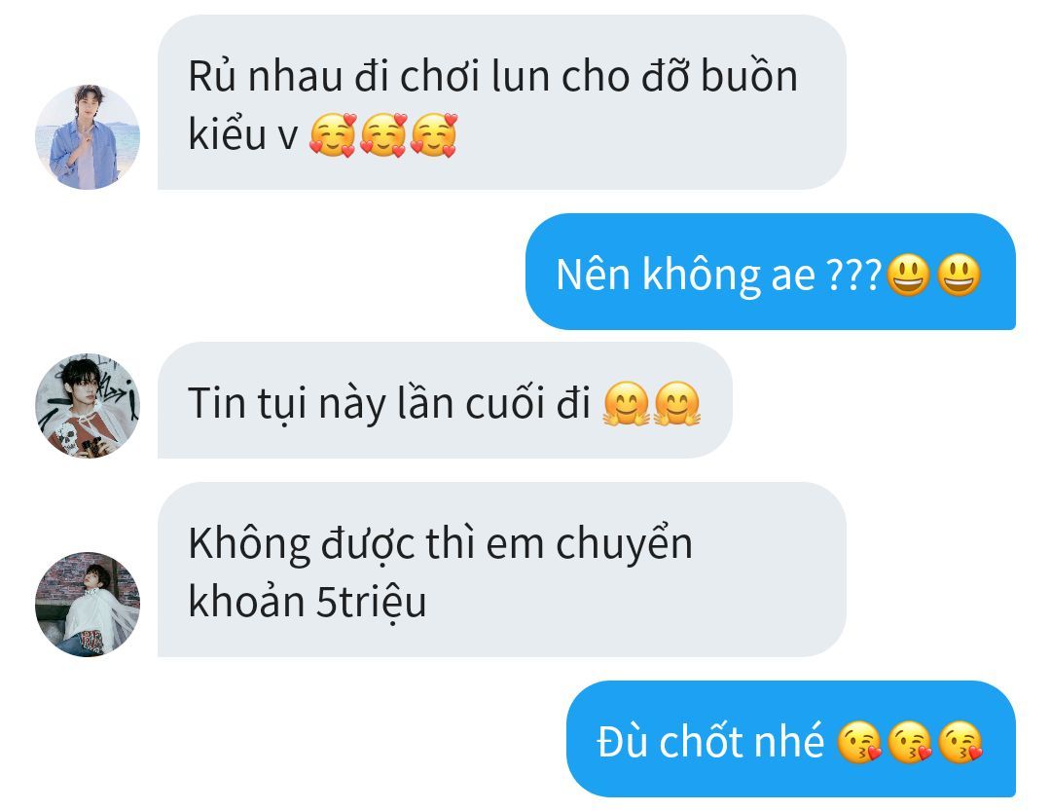Click the first smiling-hearts emoji after 'kiểu v'
The image size is (1051, 811).
point(333,135)
